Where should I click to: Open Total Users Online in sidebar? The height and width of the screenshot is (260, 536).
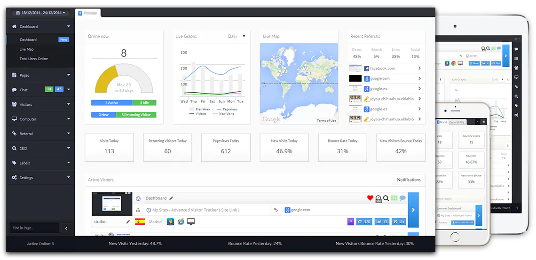click(x=33, y=59)
